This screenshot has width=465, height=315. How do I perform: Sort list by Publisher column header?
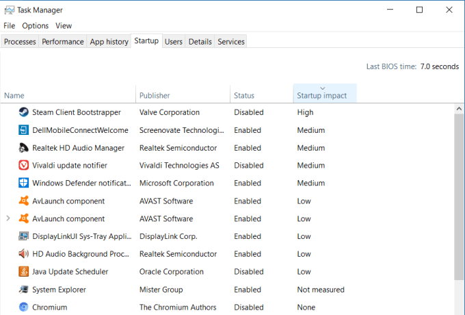155,95
